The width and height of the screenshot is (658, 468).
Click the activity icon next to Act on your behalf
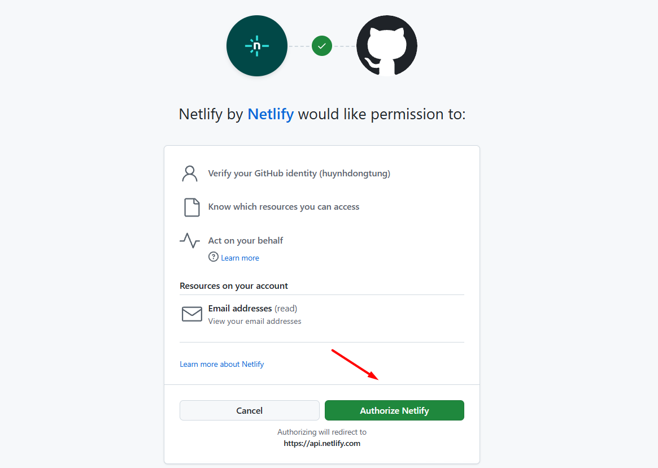[x=190, y=240]
